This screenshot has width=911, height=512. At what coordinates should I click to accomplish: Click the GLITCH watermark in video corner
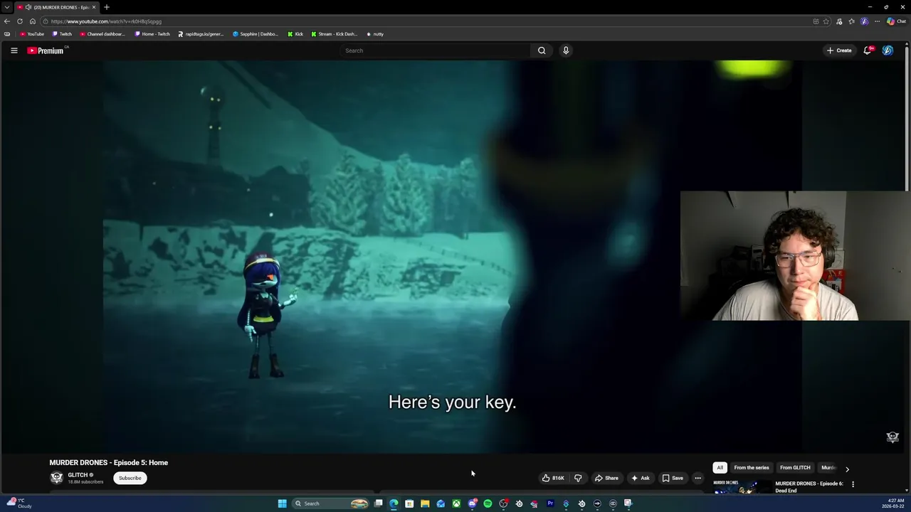tap(892, 437)
